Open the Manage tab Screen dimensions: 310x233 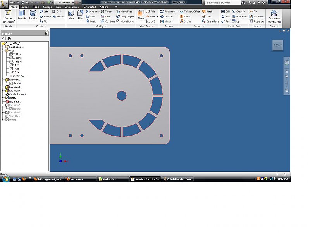pos(47,7)
